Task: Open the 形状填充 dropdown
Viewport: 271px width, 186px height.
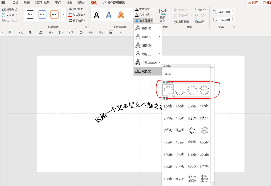Action: click(77, 9)
